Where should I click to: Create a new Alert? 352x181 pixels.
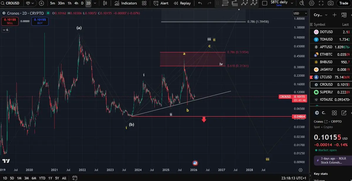tap(161, 3)
